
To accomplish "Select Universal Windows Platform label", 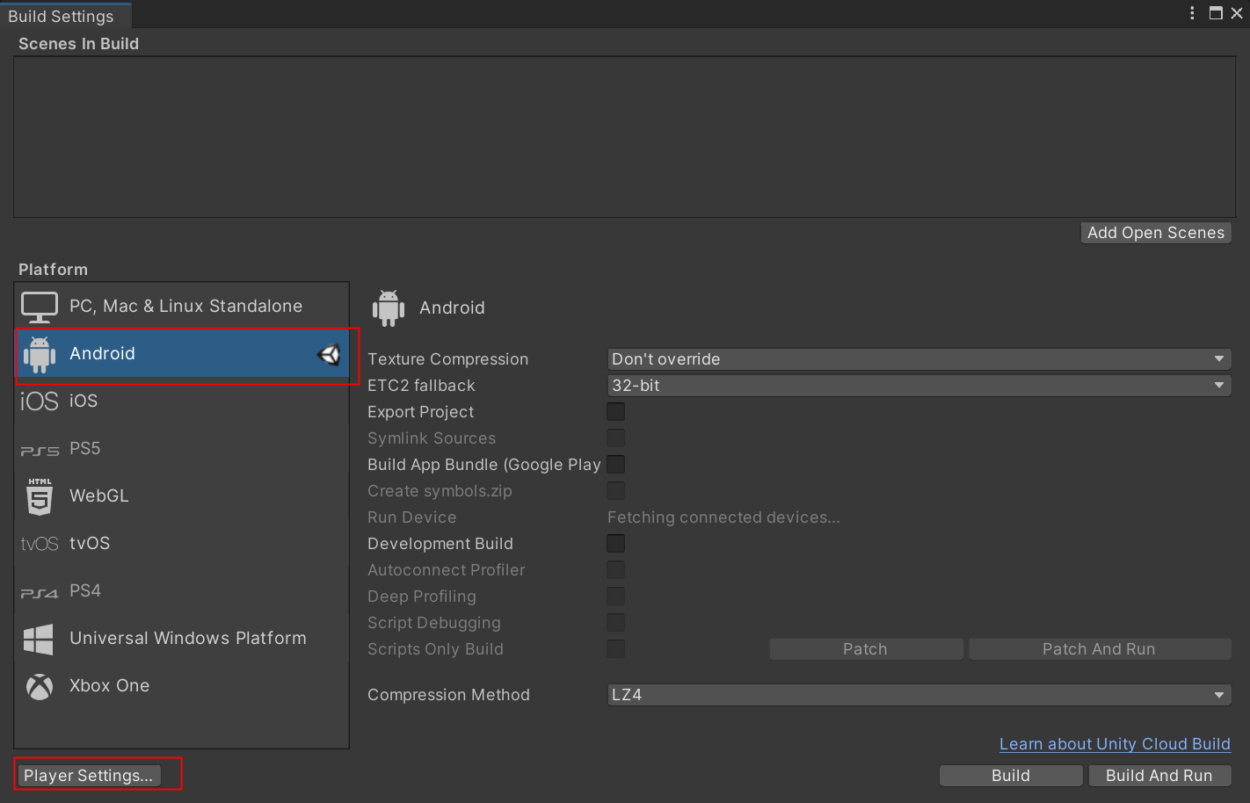I will (x=188, y=638).
